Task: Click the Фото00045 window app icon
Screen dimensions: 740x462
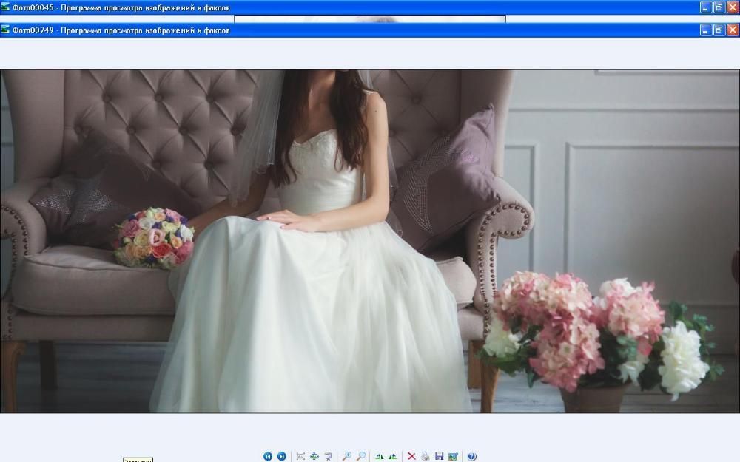Action: (x=5, y=7)
